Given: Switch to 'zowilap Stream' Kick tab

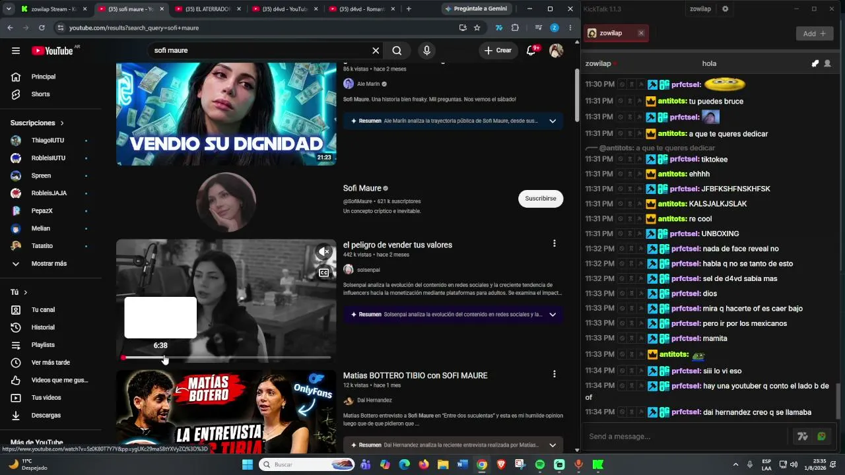Looking at the screenshot, I should pyautogui.click(x=53, y=9).
